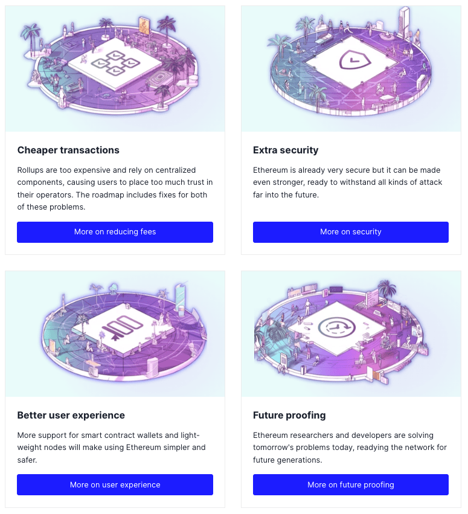Click the 'Ethereum researchers and developers' paragraph

(x=350, y=448)
